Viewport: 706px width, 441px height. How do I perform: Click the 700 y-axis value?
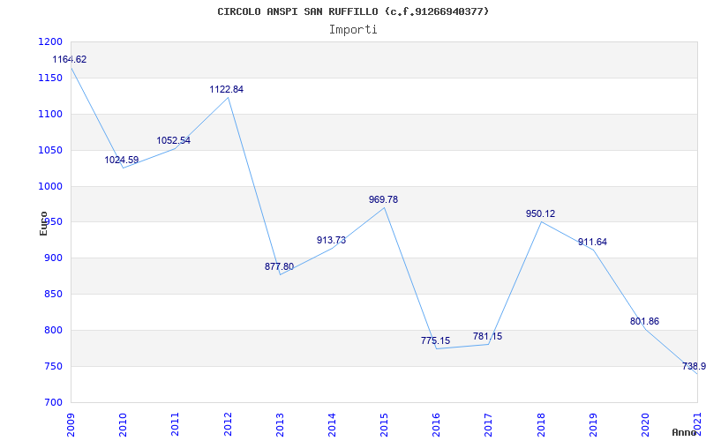(x=53, y=403)
